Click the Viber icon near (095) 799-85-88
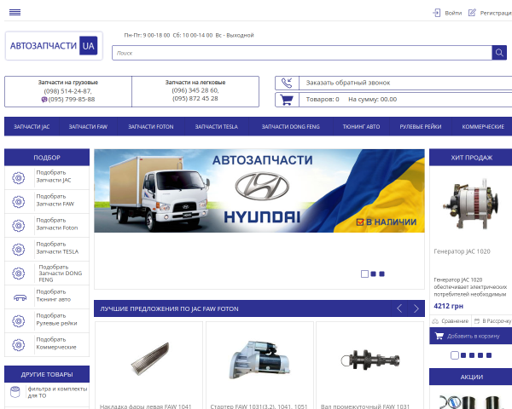Screen dimensions: 512x409 (x=44, y=100)
